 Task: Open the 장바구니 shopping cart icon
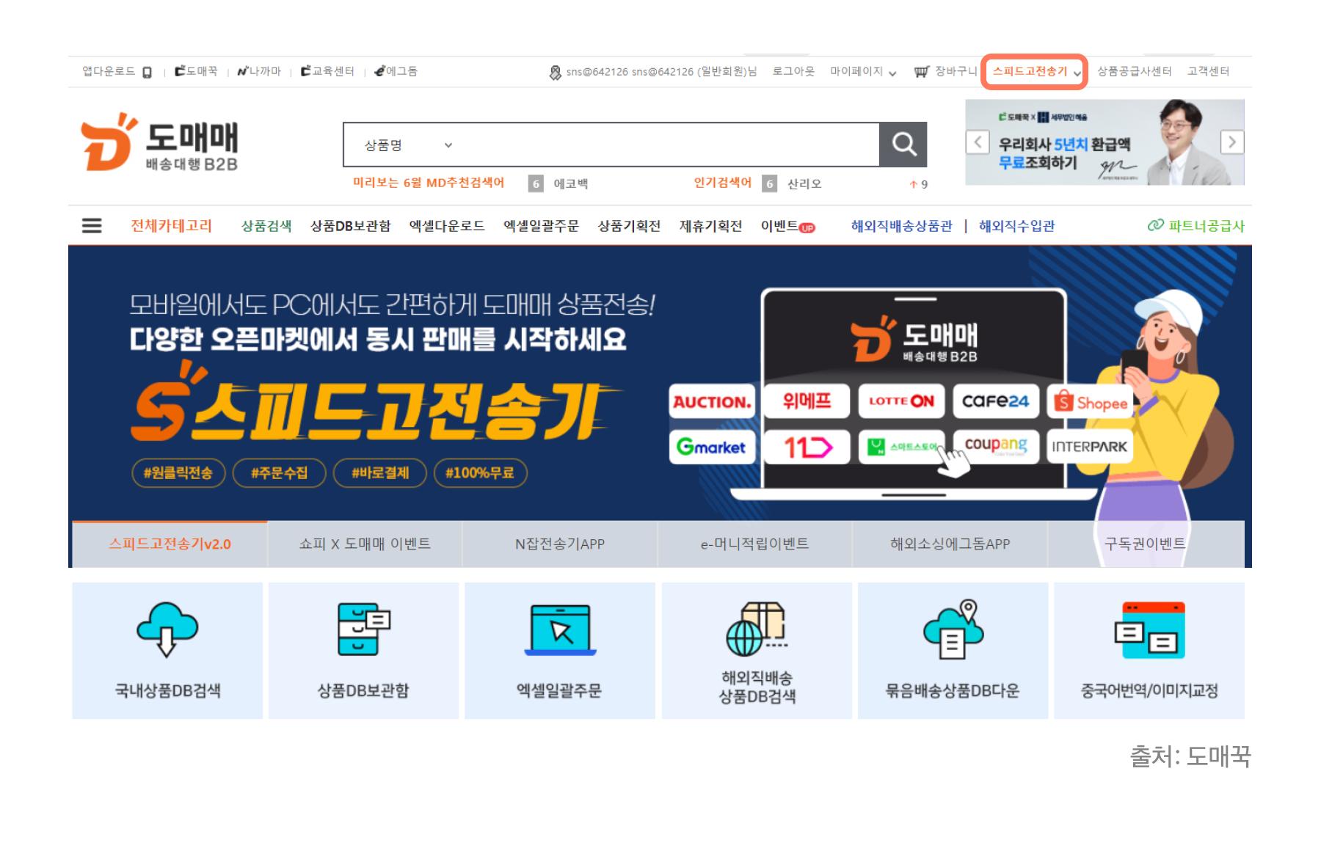coord(921,72)
